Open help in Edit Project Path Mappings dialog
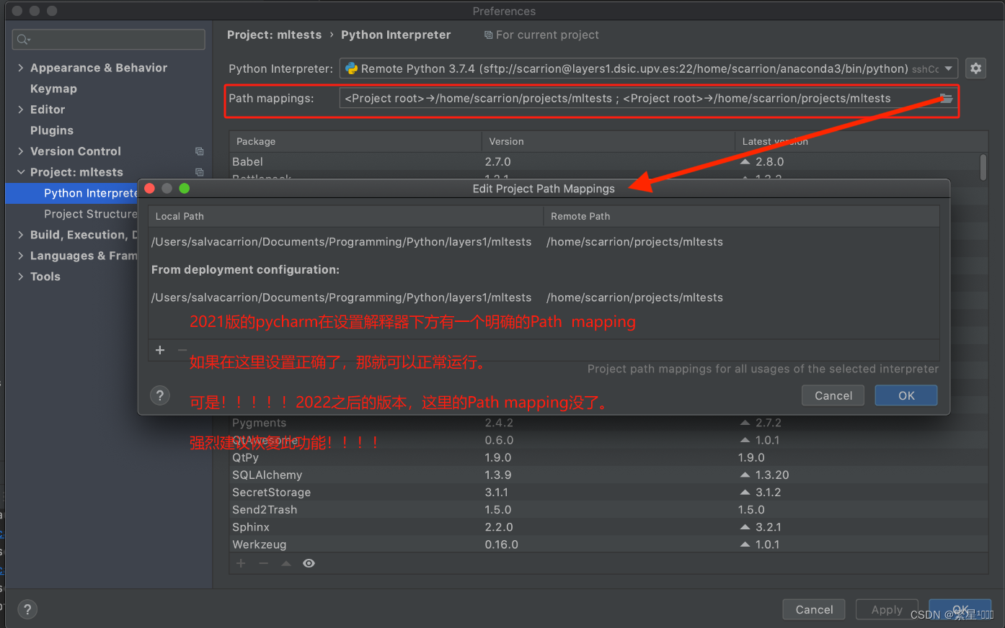 click(x=160, y=395)
